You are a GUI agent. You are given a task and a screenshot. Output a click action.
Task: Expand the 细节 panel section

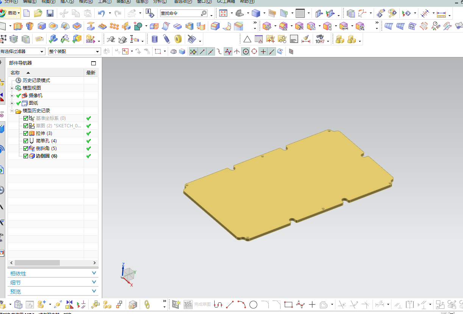(x=53, y=282)
